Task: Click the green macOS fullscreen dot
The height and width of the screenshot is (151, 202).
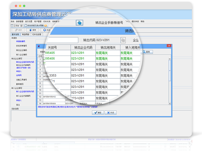Action: [x=24, y=6]
